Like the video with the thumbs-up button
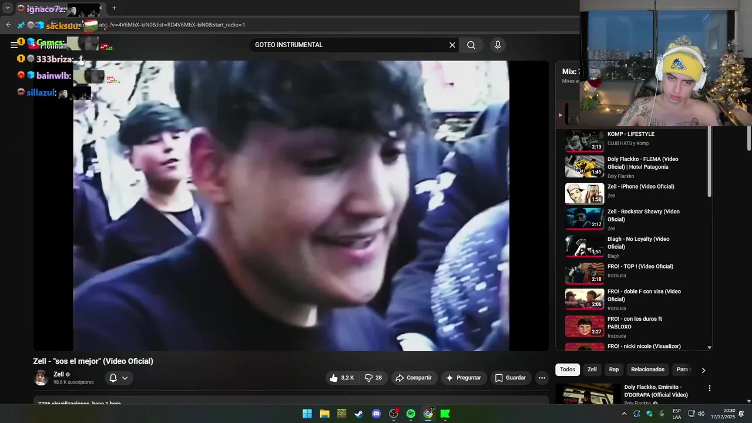The width and height of the screenshot is (752, 423). pos(341,378)
